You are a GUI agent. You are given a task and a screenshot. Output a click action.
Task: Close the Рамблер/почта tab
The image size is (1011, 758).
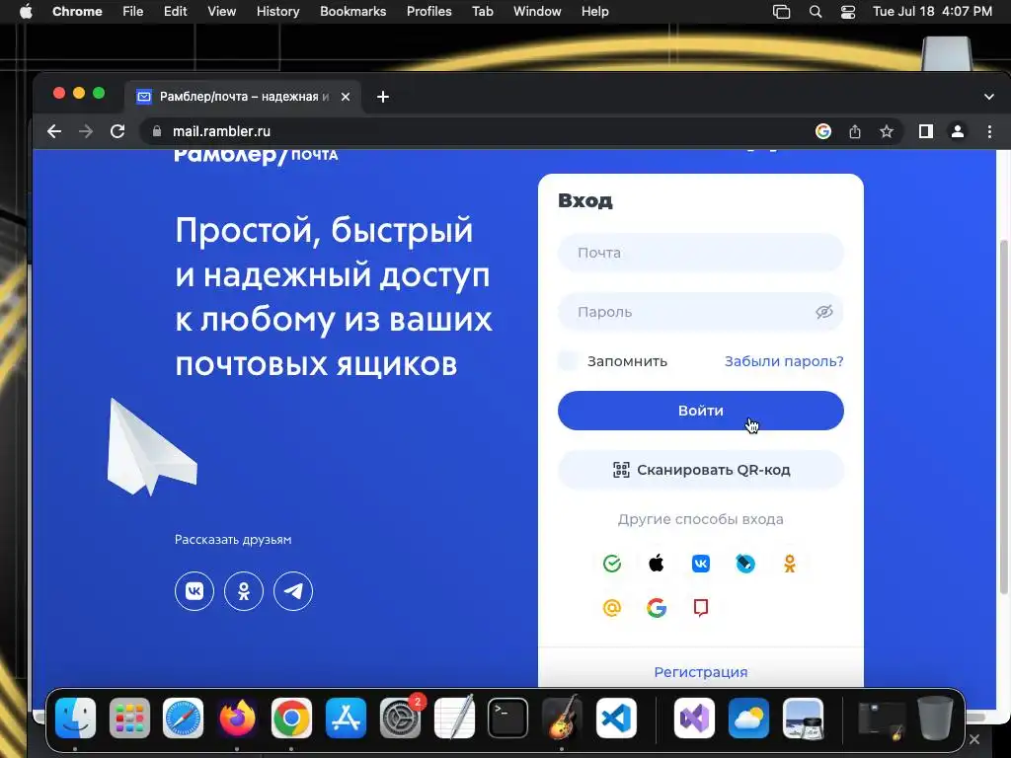pos(346,97)
